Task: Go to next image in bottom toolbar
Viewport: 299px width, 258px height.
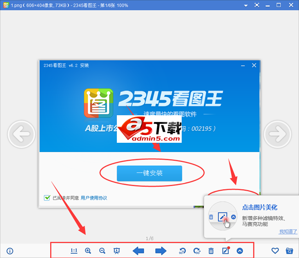Action: coord(161,251)
